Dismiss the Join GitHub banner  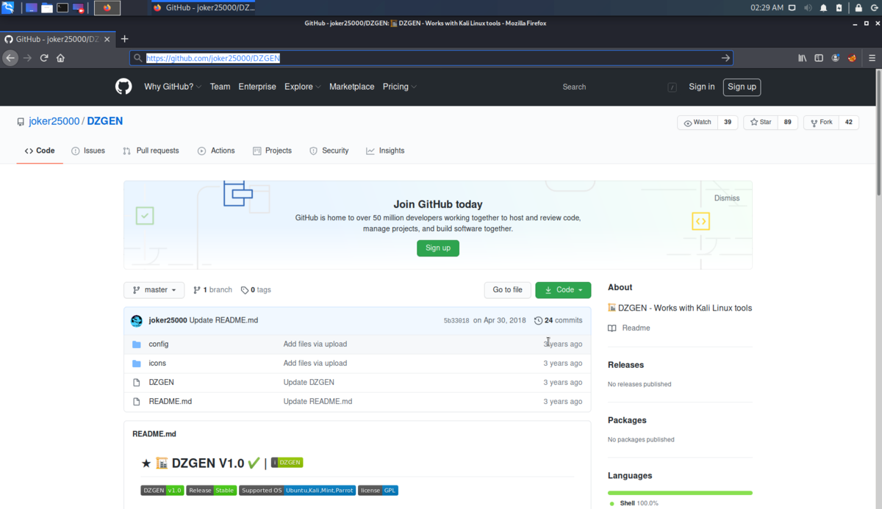click(727, 198)
